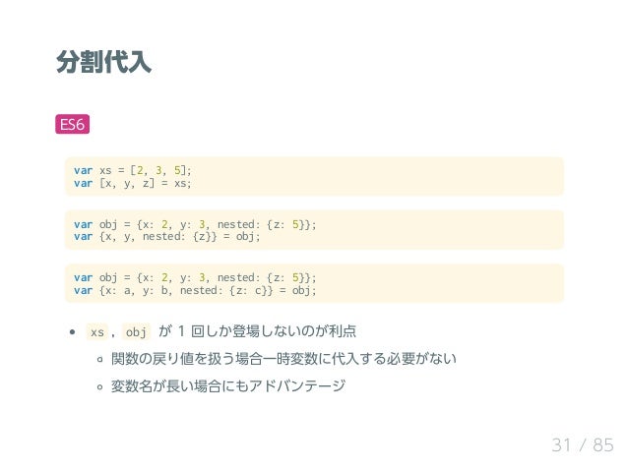628x470 pixels.
Task: Click the main bullet point dot
Action: pyautogui.click(x=72, y=332)
